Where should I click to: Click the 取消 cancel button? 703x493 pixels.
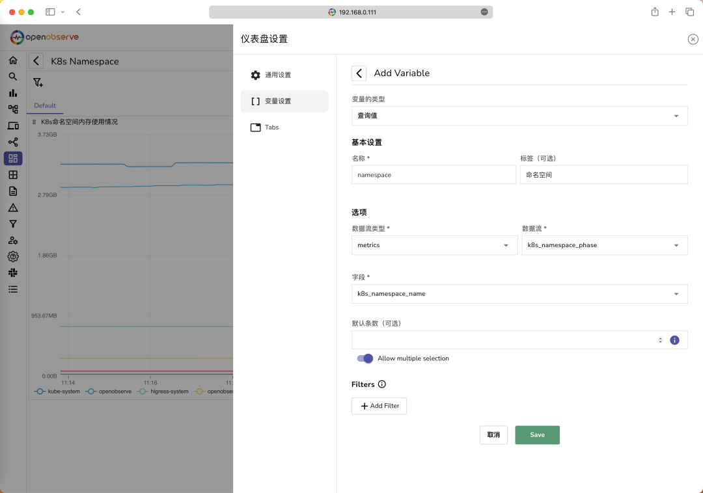(x=493, y=434)
